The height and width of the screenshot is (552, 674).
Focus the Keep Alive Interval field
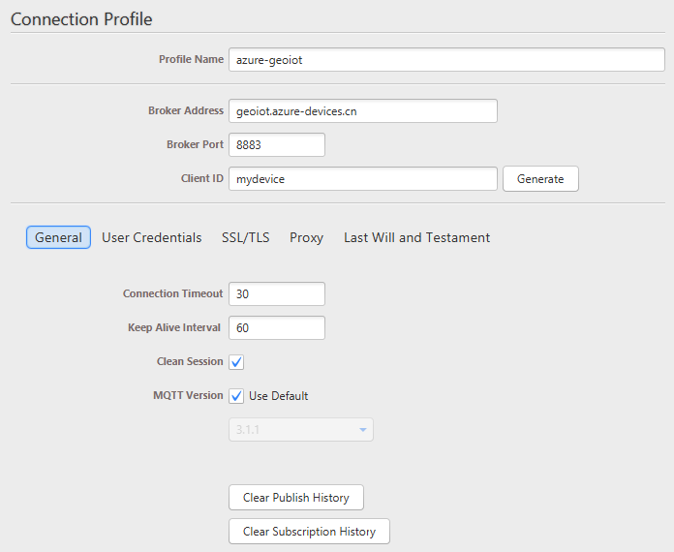[x=276, y=328]
